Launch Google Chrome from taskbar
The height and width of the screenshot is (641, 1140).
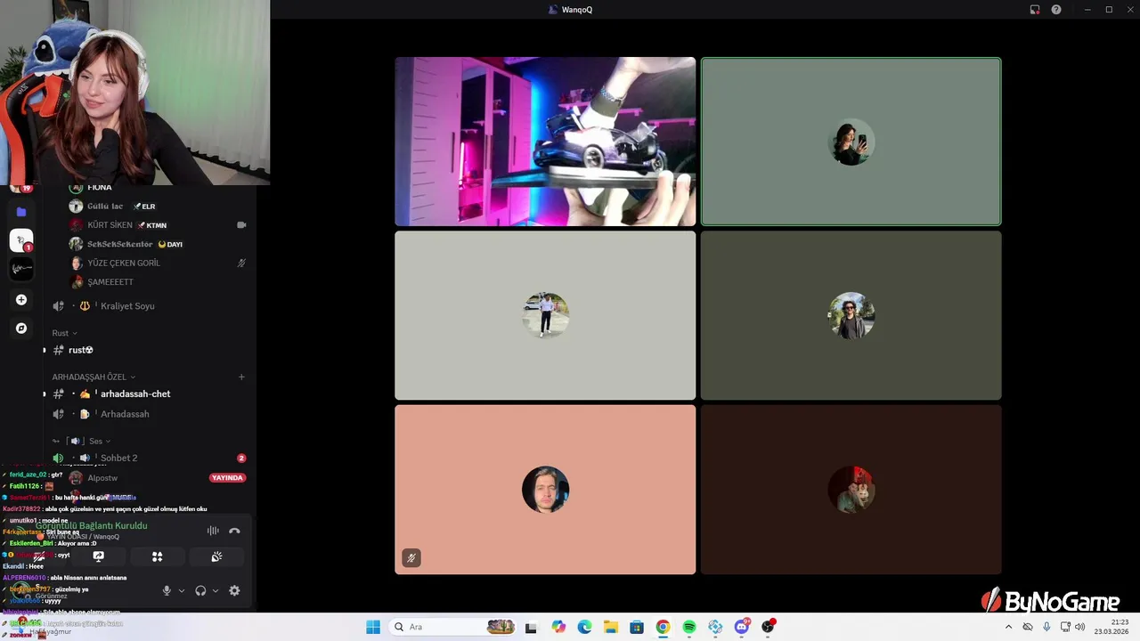(663, 627)
